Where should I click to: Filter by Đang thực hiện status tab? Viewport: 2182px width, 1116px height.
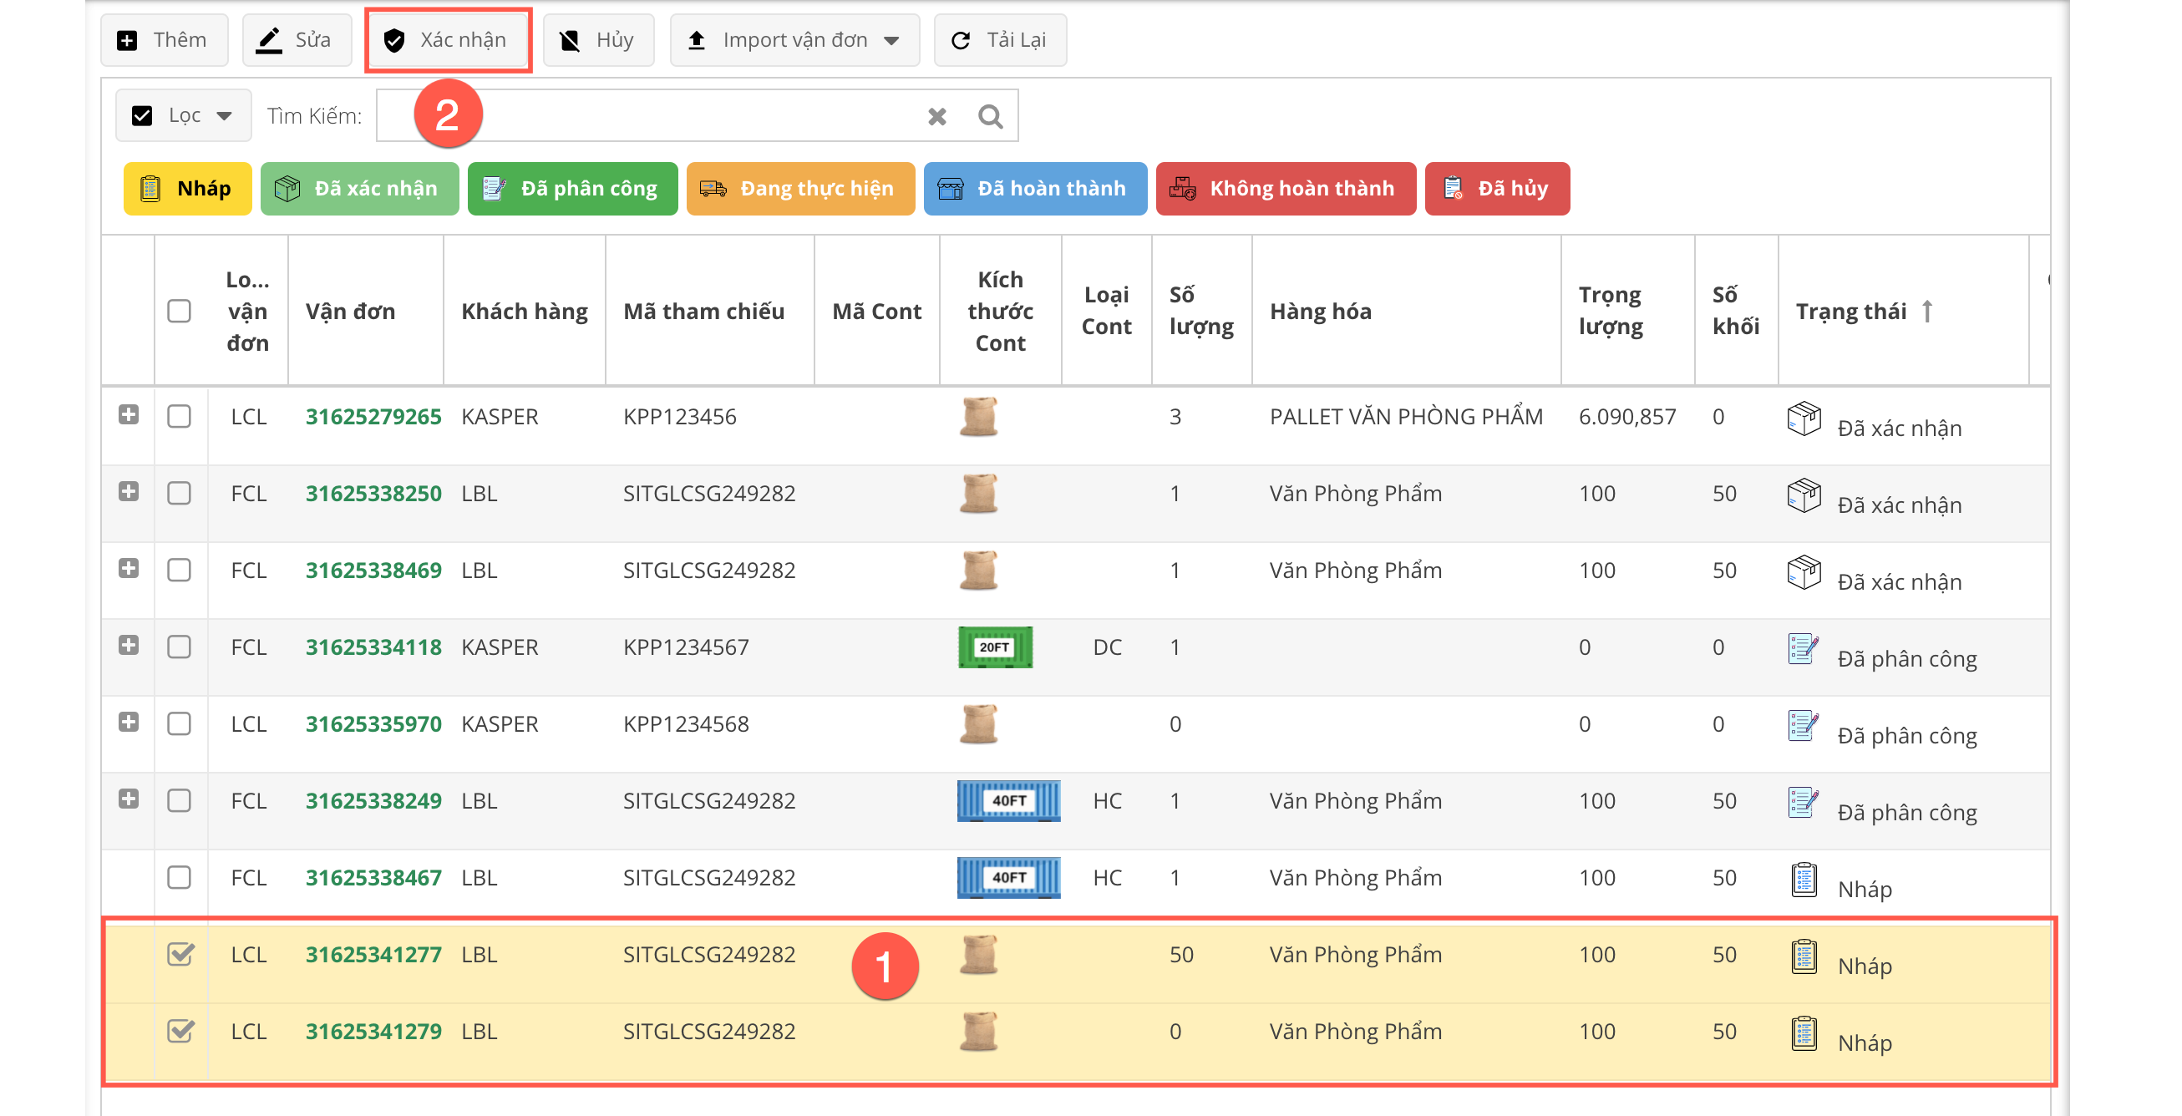(799, 188)
